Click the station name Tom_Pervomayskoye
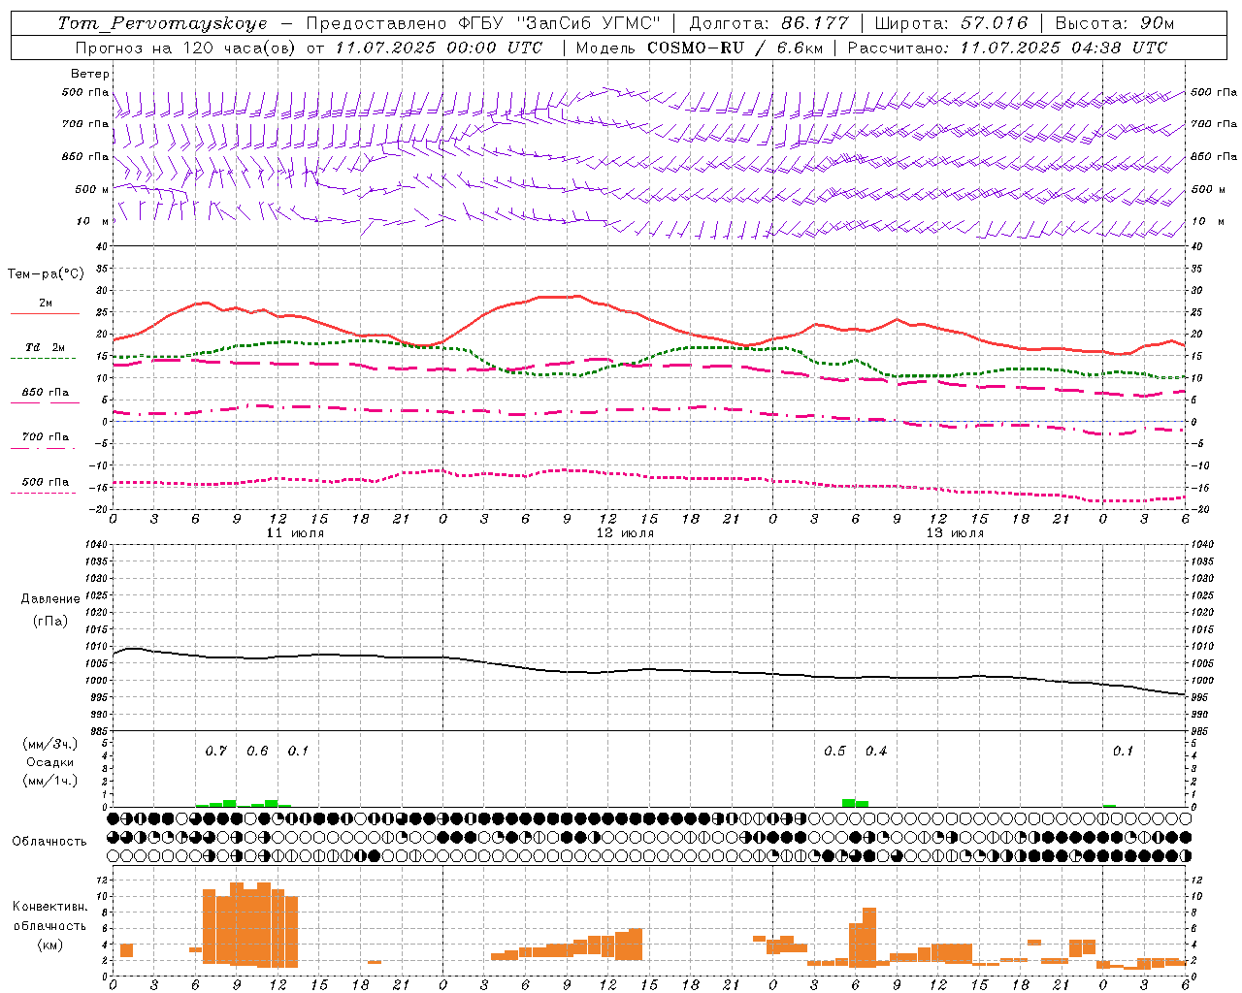 pos(163,23)
